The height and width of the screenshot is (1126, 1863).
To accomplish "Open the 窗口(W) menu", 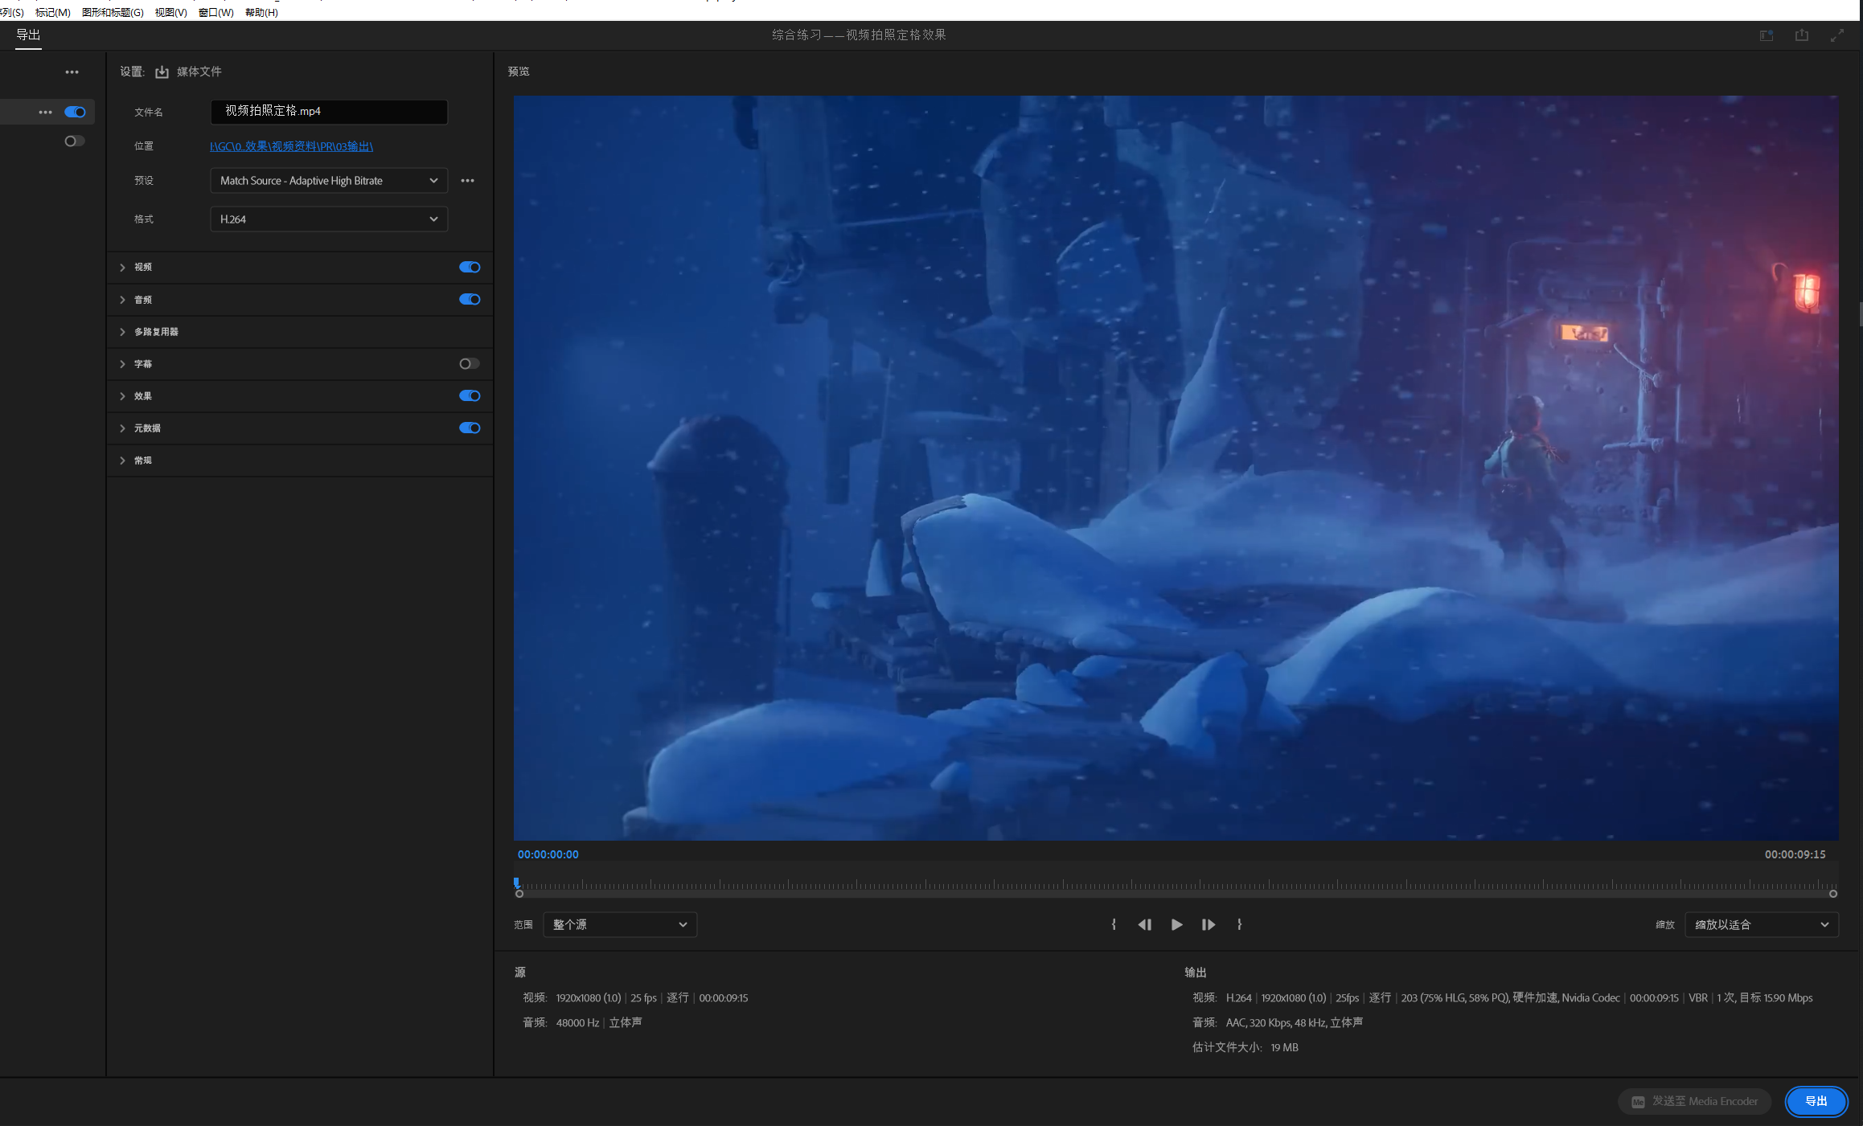I will coord(215,12).
